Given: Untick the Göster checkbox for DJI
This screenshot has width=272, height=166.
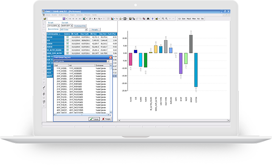Looking at the screenshot, I should pyautogui.click(x=67, y=40).
